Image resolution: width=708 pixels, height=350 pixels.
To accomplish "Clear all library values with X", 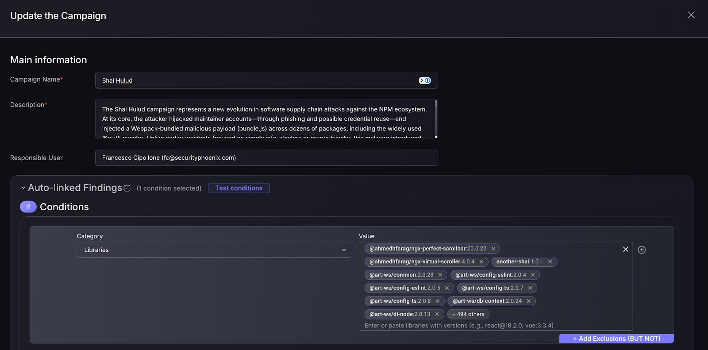I will coord(626,249).
